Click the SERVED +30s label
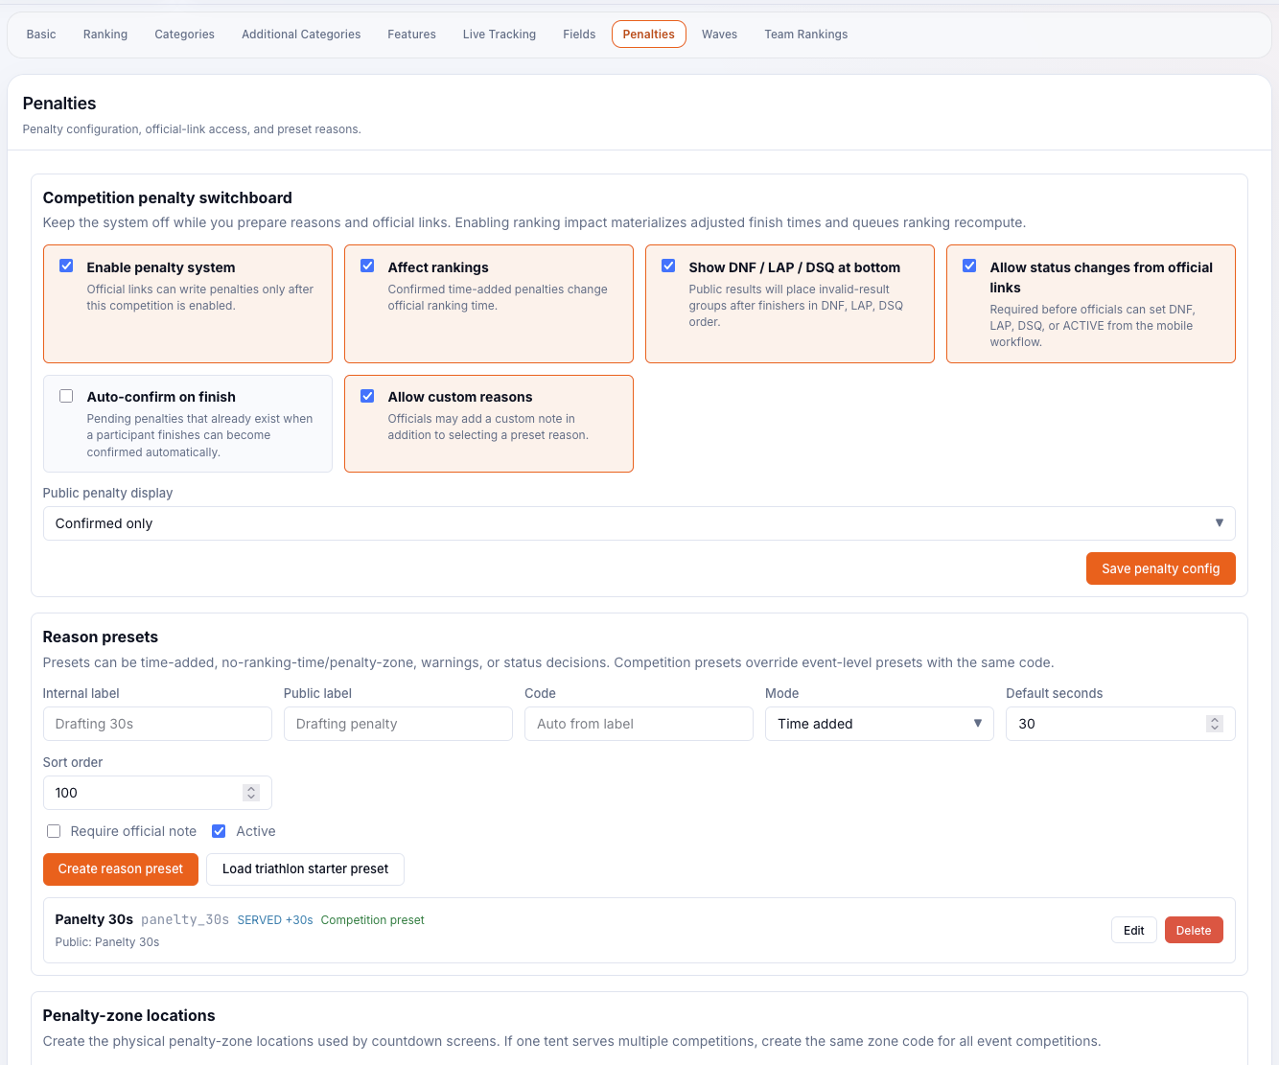The image size is (1279, 1065). [275, 920]
